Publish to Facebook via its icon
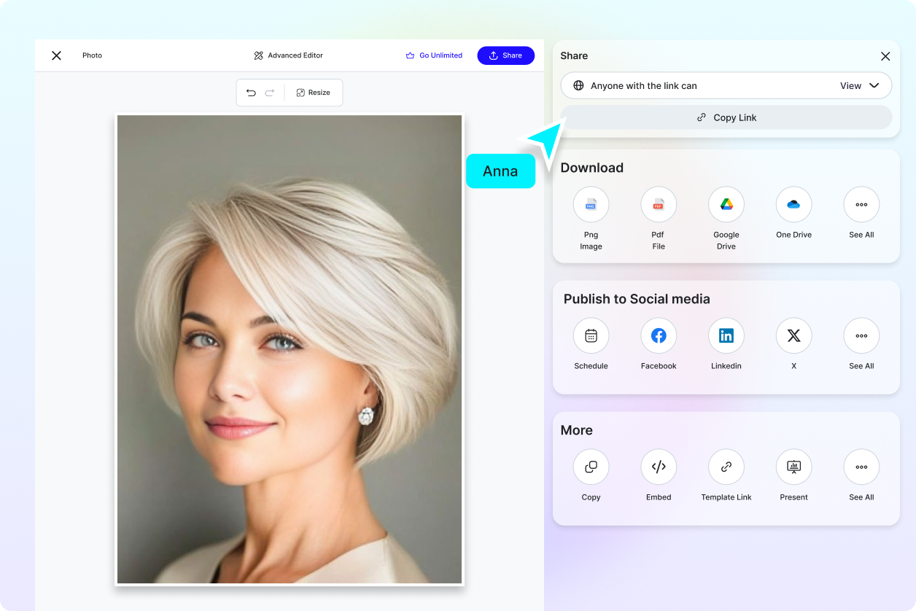Screen dimensions: 916x611 tap(658, 335)
